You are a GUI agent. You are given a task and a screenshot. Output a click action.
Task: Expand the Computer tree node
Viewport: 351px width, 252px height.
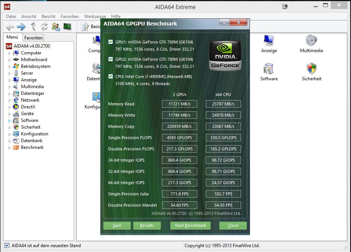[x=9, y=53]
